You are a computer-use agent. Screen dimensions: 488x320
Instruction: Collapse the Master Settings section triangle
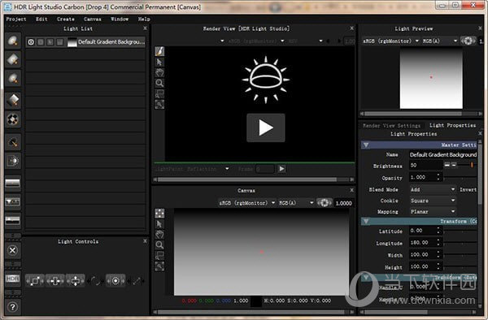coord(366,145)
